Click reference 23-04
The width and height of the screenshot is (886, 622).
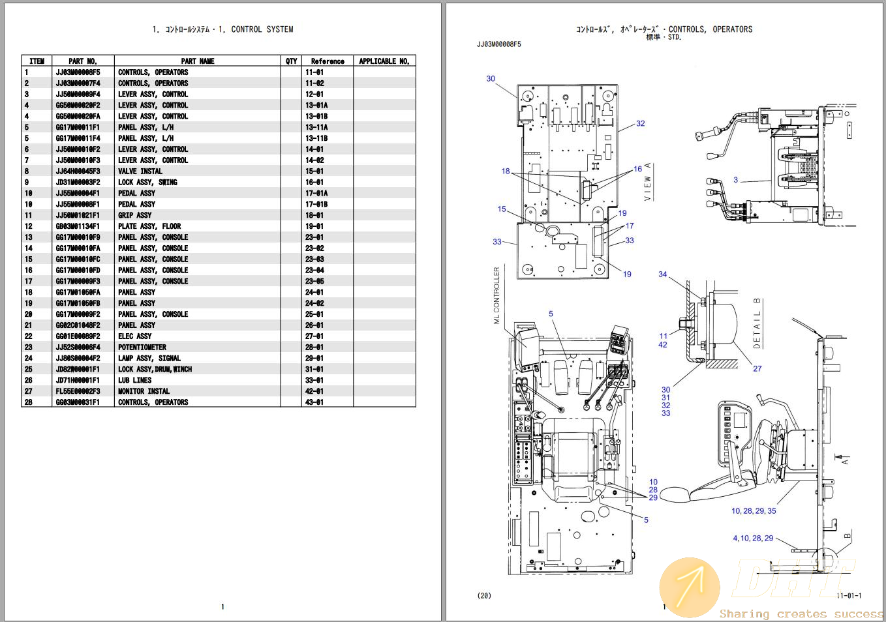click(x=314, y=271)
